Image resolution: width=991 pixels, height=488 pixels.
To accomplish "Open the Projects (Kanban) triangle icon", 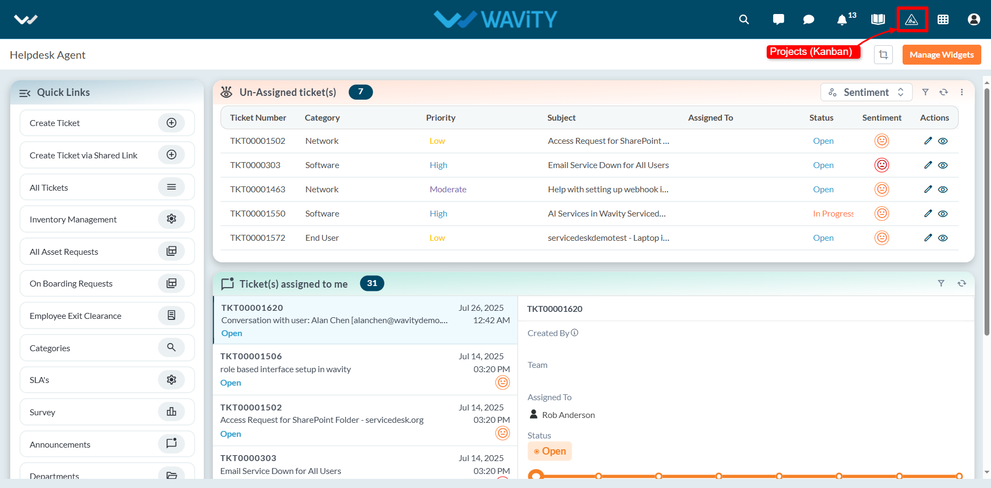I will point(911,19).
